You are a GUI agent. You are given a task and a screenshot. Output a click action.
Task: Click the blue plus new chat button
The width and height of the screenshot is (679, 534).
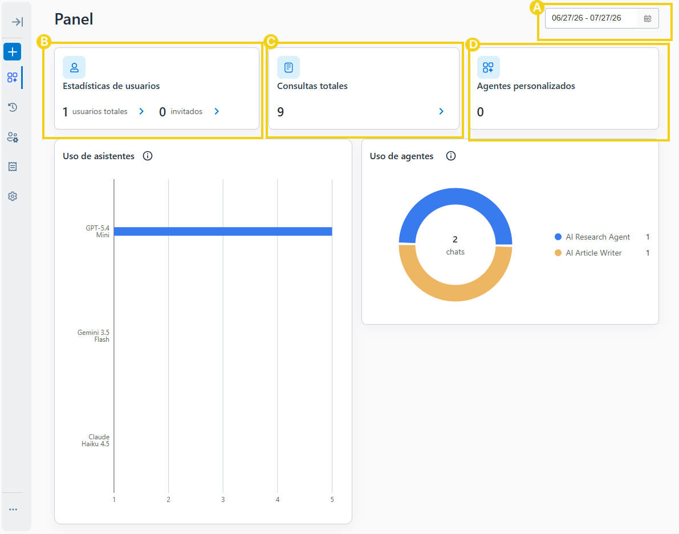(x=13, y=52)
